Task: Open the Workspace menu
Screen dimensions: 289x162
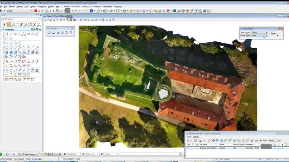Action: click(42, 7)
